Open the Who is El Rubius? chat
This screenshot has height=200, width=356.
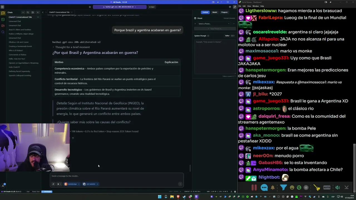click(x=16, y=51)
